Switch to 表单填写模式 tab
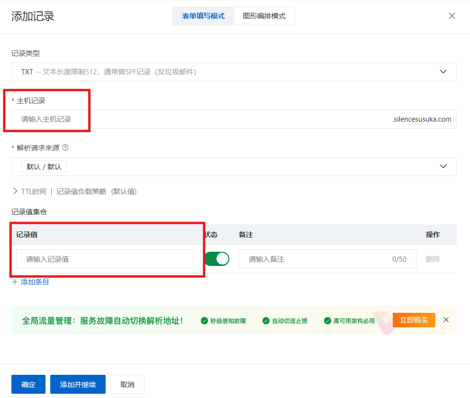Screen dimensions: 470x398 (203, 16)
